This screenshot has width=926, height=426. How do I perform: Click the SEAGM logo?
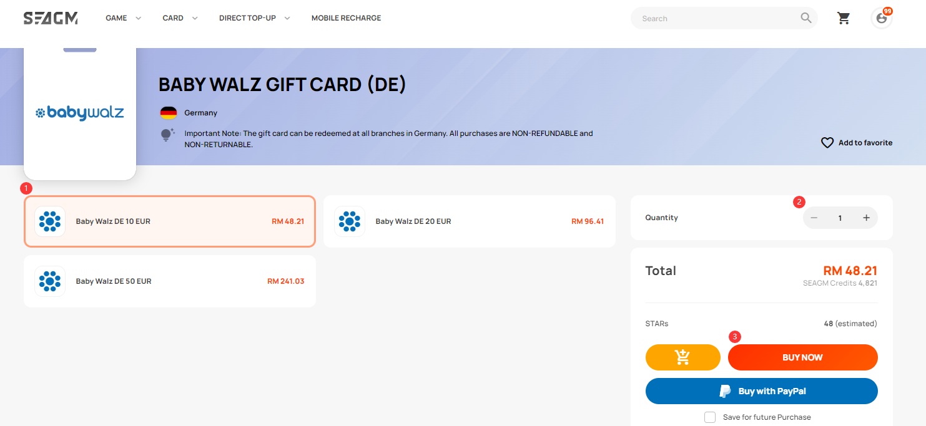pyautogui.click(x=51, y=18)
